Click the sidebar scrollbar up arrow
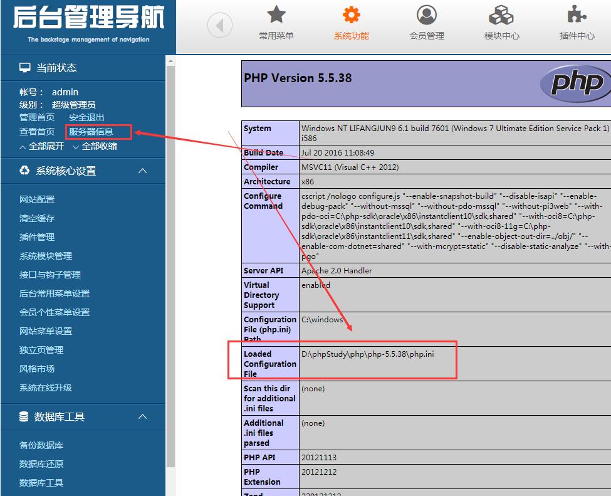 (x=170, y=61)
